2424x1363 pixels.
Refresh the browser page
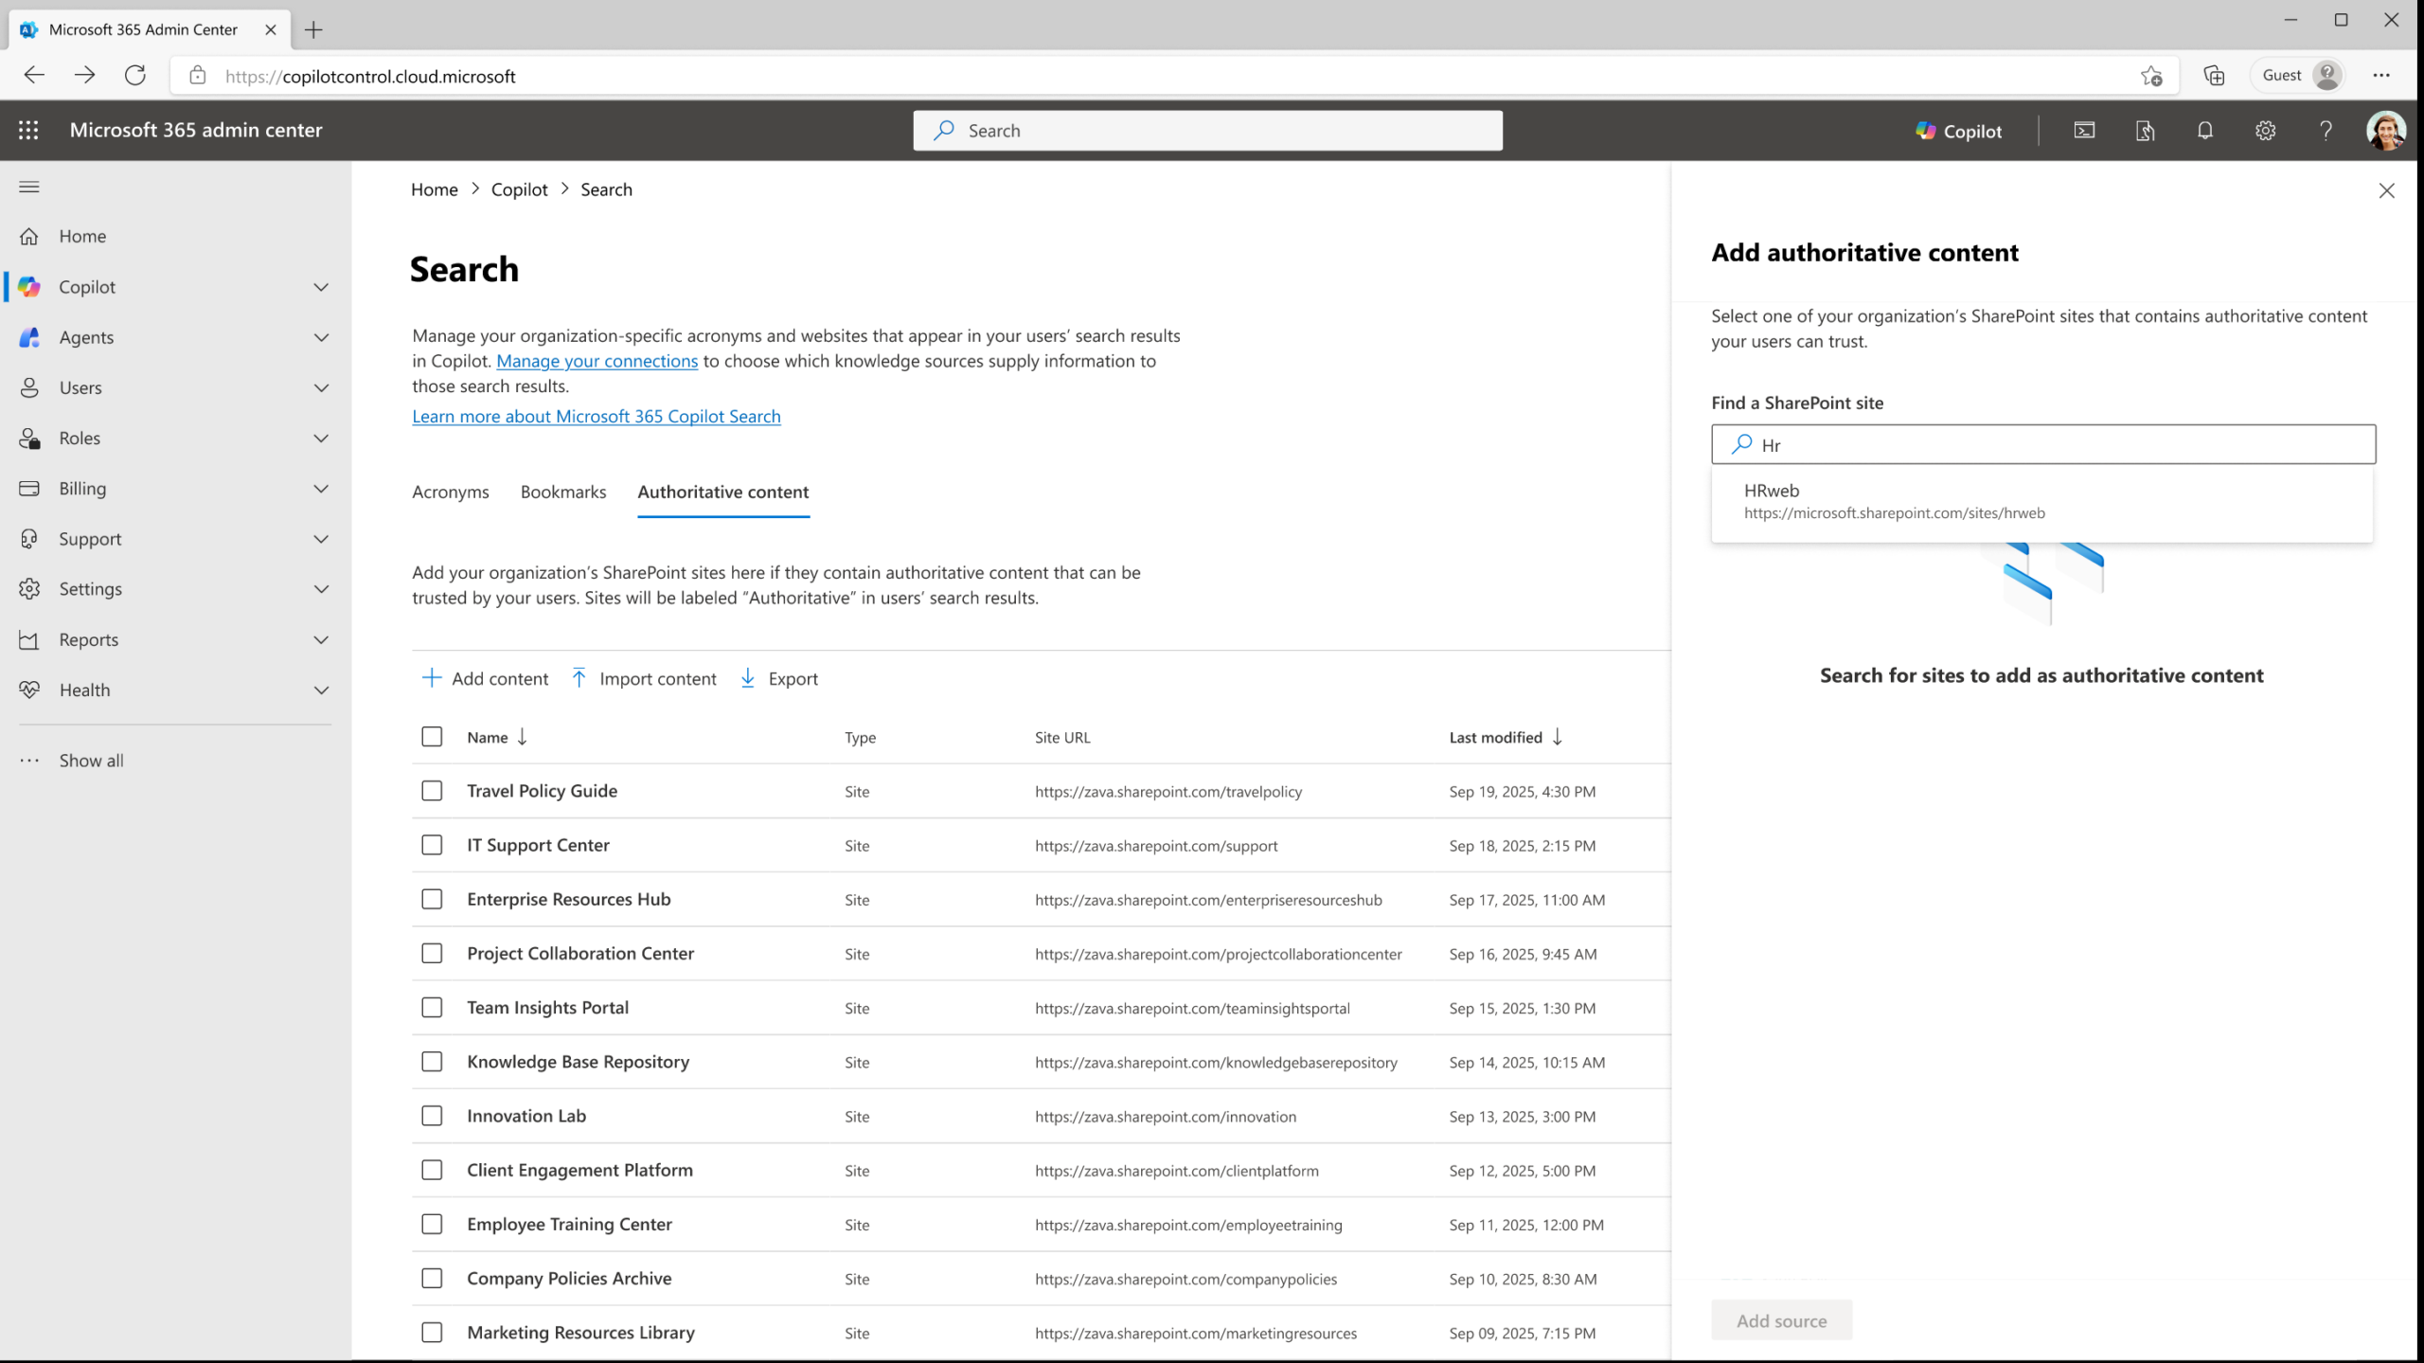[x=135, y=76]
